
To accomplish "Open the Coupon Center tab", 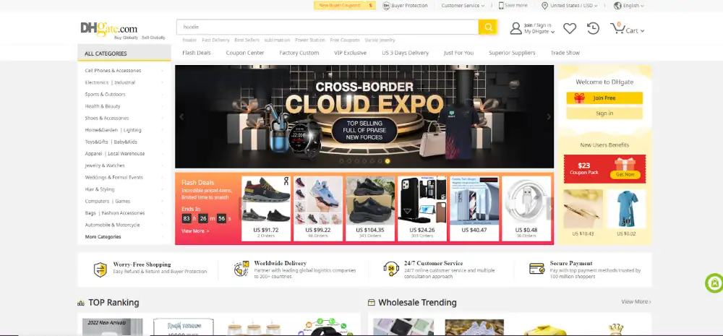I will click(x=245, y=53).
